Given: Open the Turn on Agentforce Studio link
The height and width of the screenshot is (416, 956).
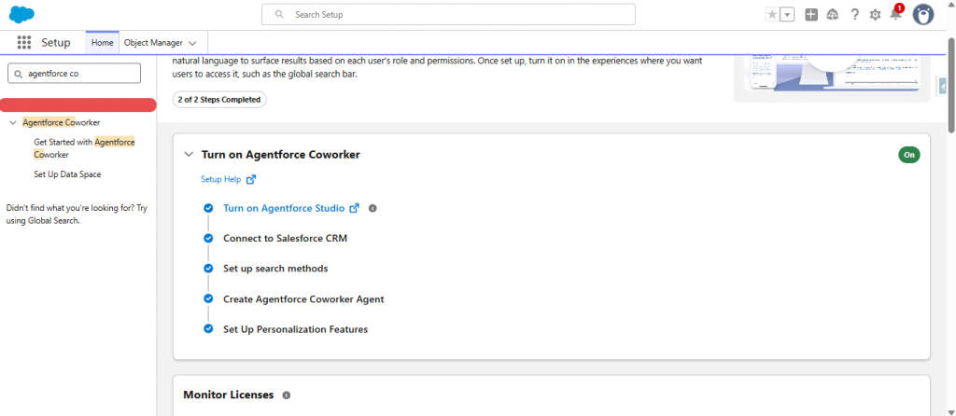Looking at the screenshot, I should pos(284,208).
